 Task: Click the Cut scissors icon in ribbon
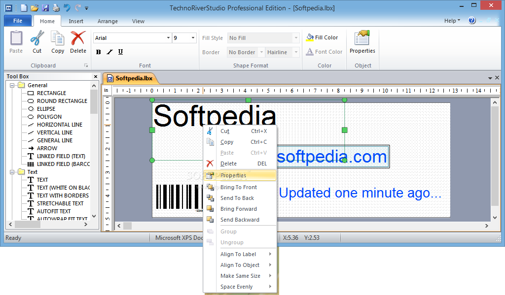click(x=37, y=38)
